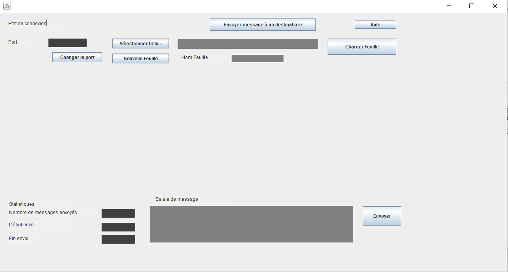Click the Nombre de messages envoyés field
Viewport: 508px width, 272px height.
coord(118,213)
